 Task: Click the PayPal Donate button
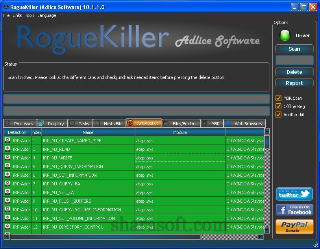(294, 227)
